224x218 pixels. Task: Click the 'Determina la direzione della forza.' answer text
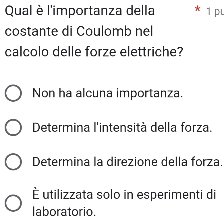128,162
